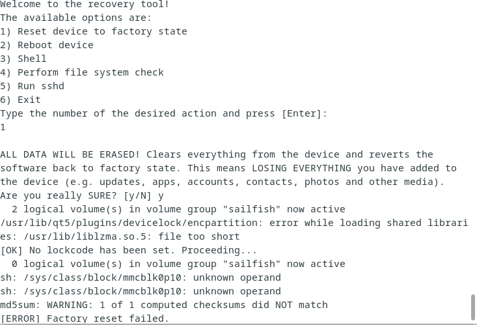Click the 'Reboot device' option line

pyautogui.click(x=47, y=45)
